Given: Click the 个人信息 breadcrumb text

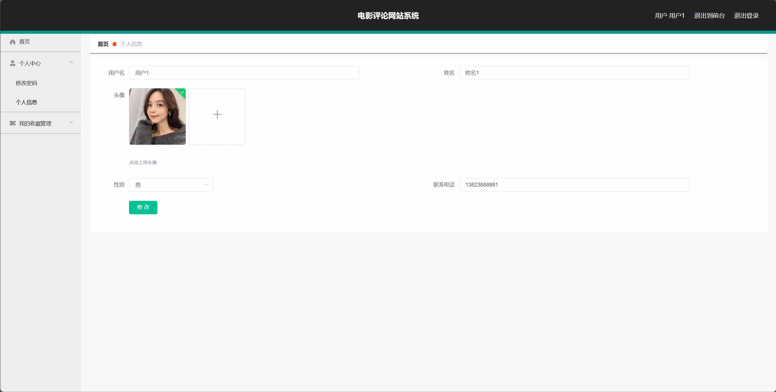Looking at the screenshot, I should pos(131,44).
